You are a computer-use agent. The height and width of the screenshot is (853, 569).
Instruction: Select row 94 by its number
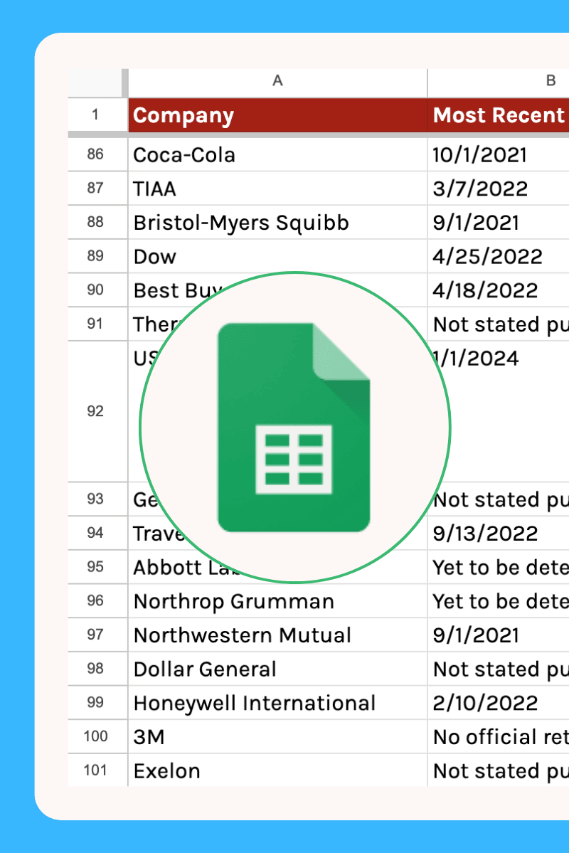click(97, 533)
